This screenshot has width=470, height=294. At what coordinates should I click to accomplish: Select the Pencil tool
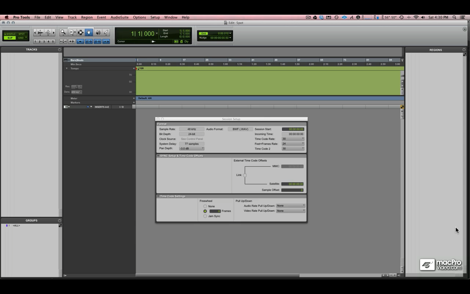(x=106, y=32)
